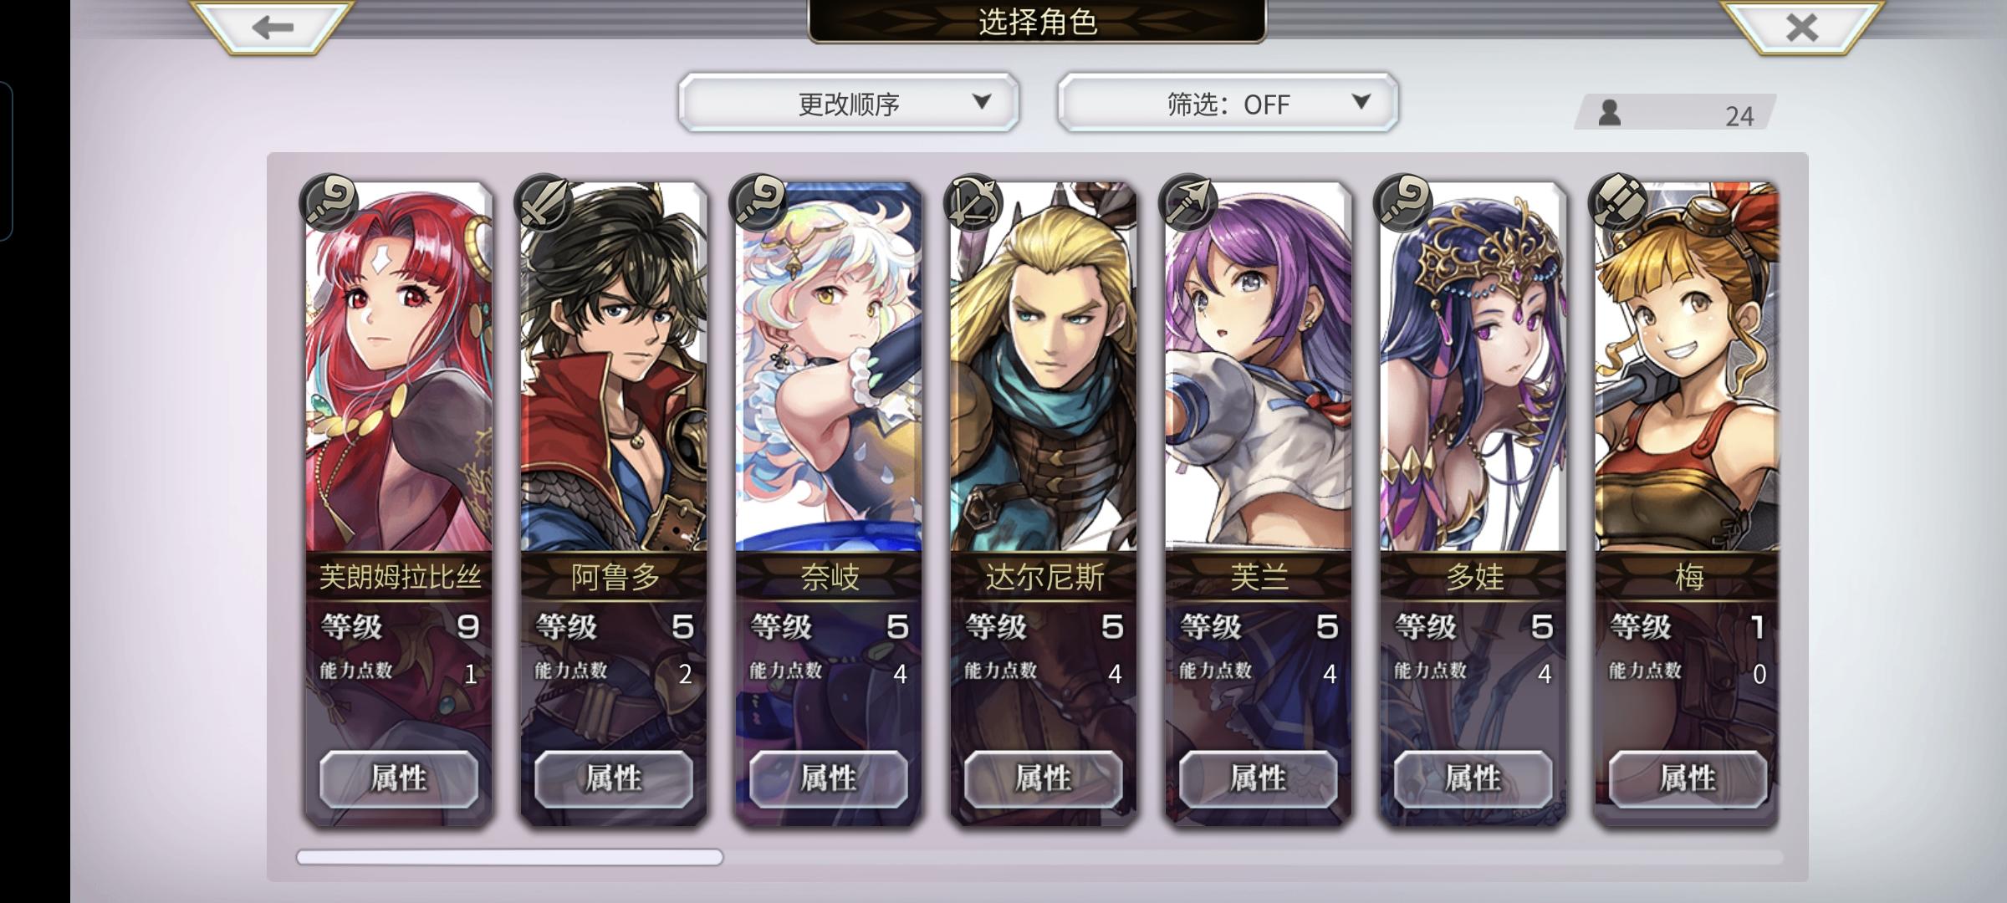
Task: Click the arrow on the 更改顺序 dropdown
Action: tap(983, 102)
